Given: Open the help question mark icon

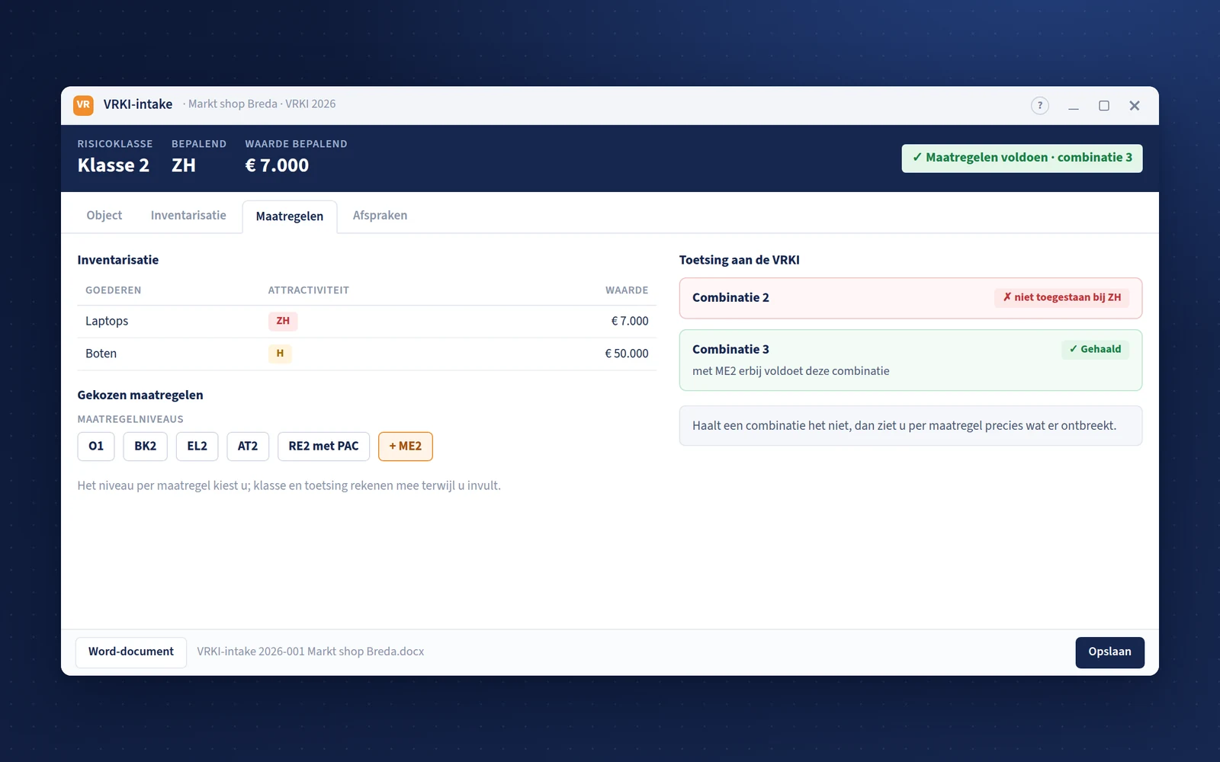Looking at the screenshot, I should click(1040, 106).
